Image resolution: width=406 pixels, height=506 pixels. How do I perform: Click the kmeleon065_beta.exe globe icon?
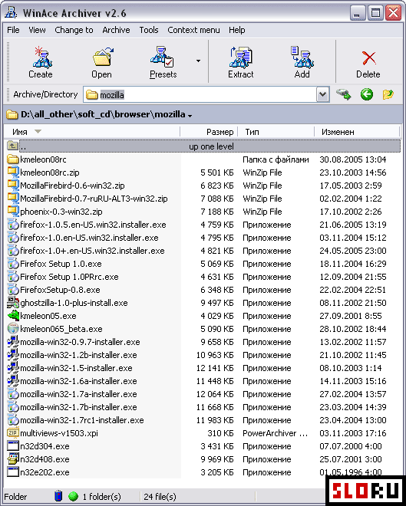(x=13, y=329)
